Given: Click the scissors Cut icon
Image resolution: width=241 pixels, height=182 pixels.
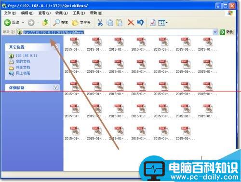Looking at the screenshot, I should pyautogui.click(x=100, y=23).
